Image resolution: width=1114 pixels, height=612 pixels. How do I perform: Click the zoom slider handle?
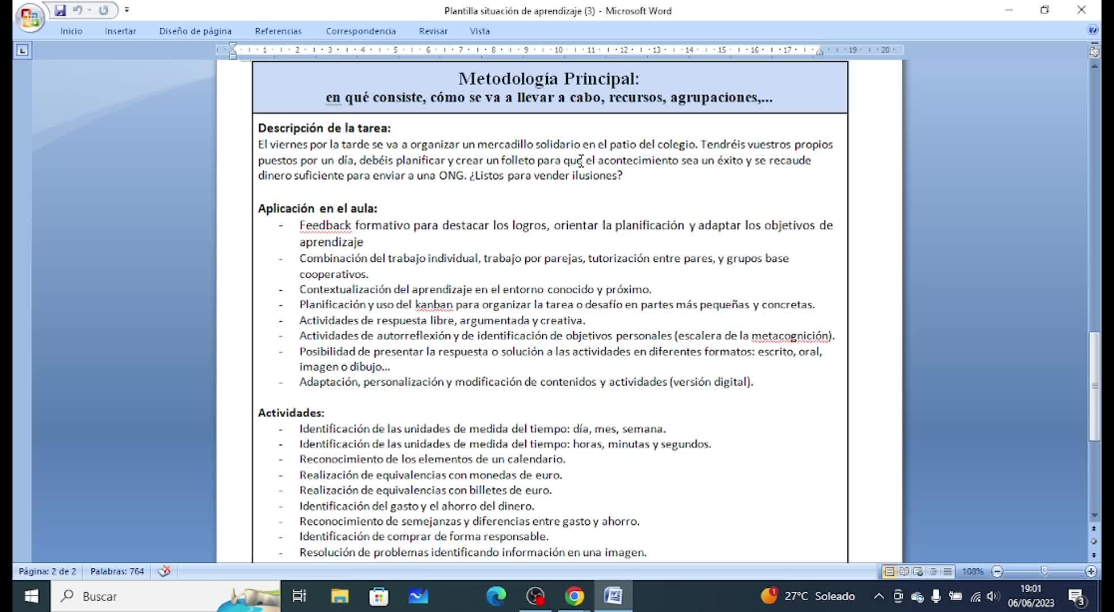tap(1044, 571)
